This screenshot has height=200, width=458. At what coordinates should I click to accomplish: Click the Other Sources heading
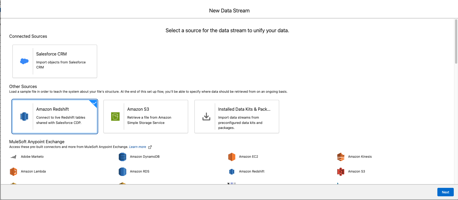click(x=23, y=86)
